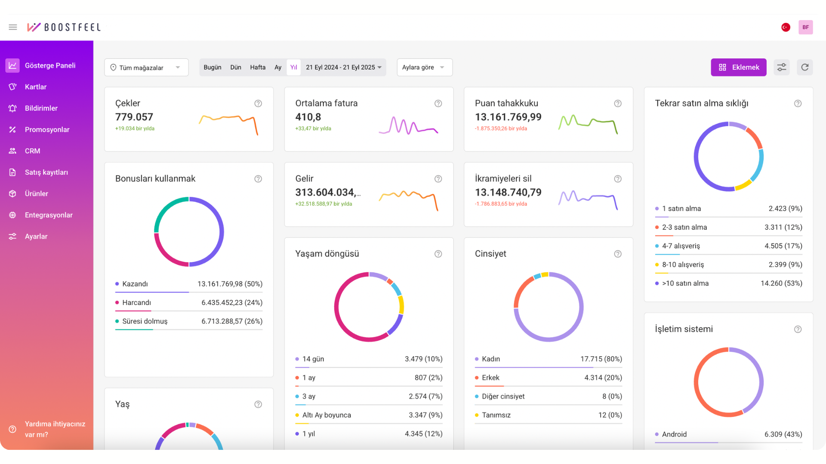Image resolution: width=826 pixels, height=464 pixels.
Task: Go to Promosyonlar in sidebar
Action: coord(47,130)
